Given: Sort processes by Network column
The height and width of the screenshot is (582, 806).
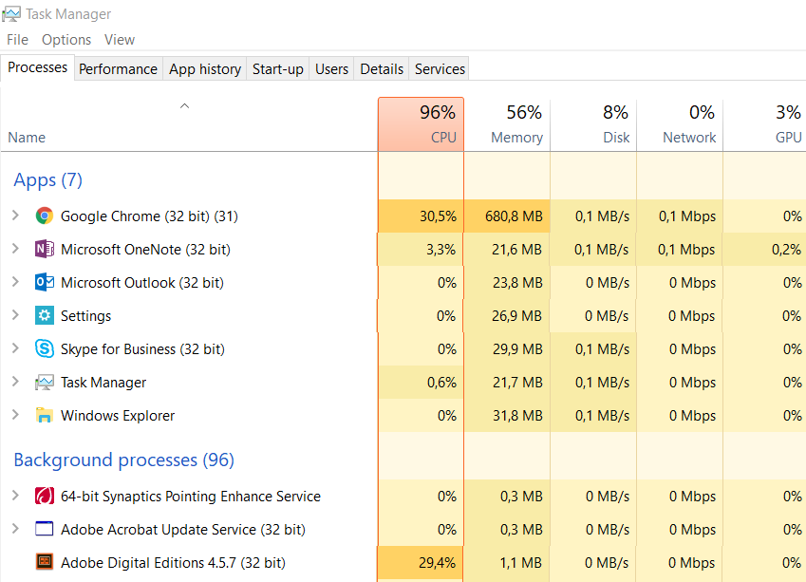Looking at the screenshot, I should click(x=680, y=125).
